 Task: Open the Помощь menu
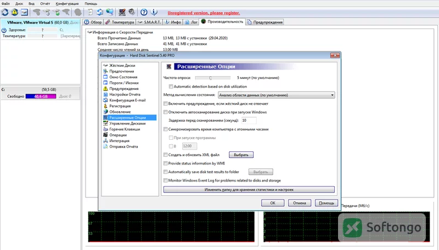pos(91,4)
